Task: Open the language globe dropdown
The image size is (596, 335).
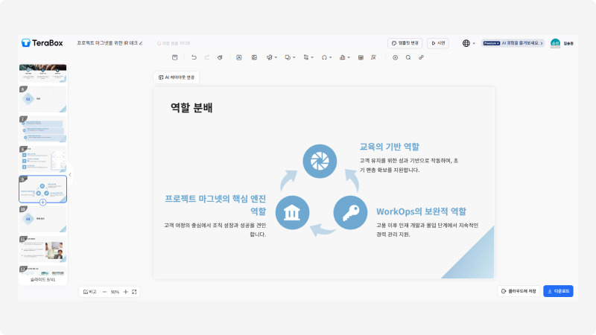Action: pyautogui.click(x=469, y=43)
